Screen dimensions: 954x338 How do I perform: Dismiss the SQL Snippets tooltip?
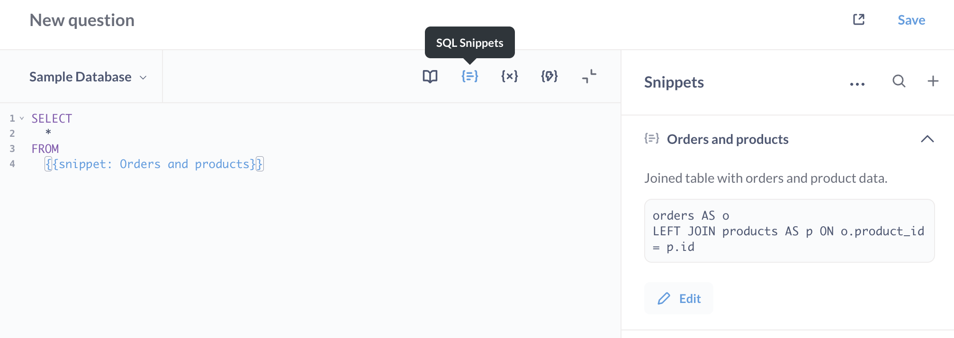(x=469, y=43)
